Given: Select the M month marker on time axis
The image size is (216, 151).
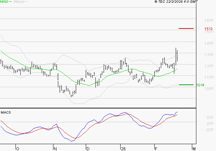Looking at the screenshot, I should tap(194, 149).
